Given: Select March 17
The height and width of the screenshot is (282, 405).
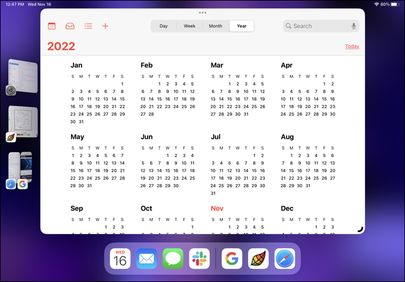Looking at the screenshot, I should 246,99.
